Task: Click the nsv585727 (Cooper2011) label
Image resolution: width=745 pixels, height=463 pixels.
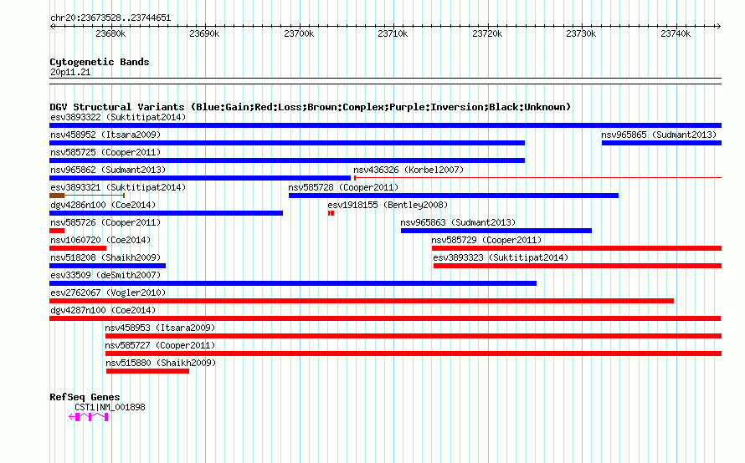Action: pyautogui.click(x=160, y=345)
